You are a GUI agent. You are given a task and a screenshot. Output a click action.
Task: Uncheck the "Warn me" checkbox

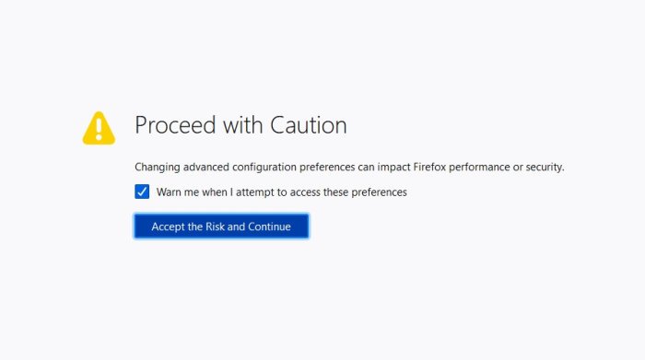tap(142, 192)
